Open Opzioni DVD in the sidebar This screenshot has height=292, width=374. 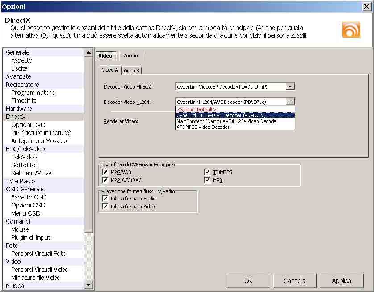tap(28, 125)
